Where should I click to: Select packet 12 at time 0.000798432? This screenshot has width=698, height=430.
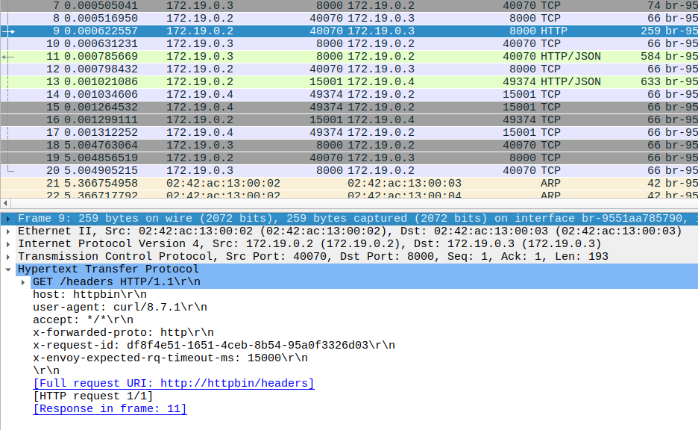click(x=349, y=69)
